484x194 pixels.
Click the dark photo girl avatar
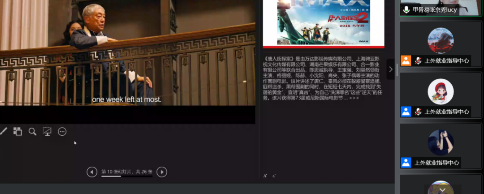tap(441, 142)
